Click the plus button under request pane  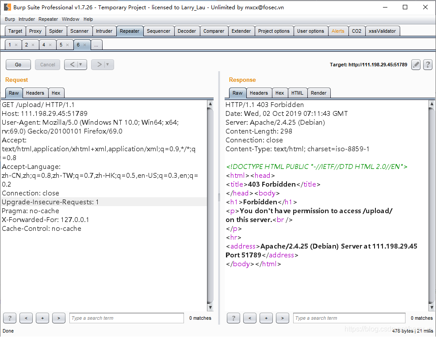(42, 318)
